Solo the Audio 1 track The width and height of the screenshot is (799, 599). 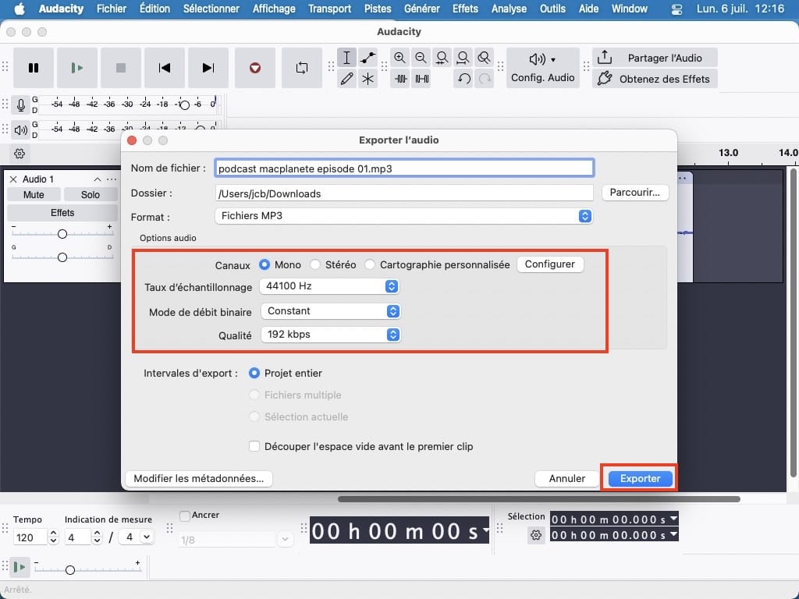point(91,194)
